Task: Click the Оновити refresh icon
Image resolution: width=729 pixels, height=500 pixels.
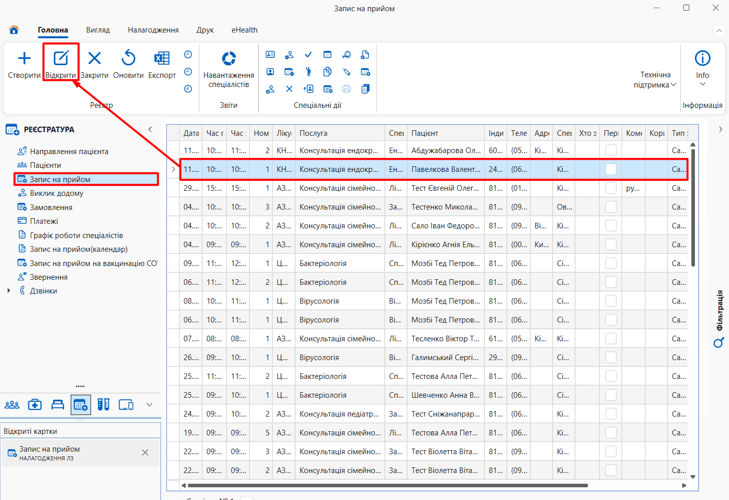Action: (x=128, y=58)
